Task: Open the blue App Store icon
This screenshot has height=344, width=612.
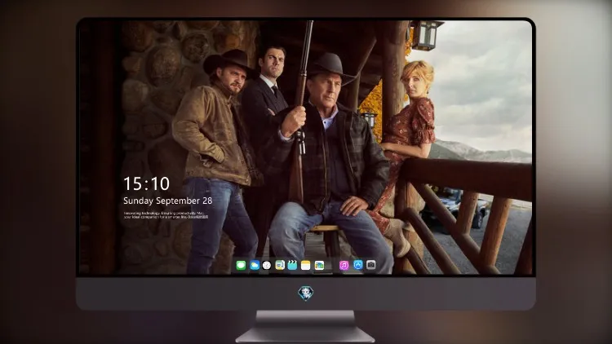Action: tap(358, 265)
